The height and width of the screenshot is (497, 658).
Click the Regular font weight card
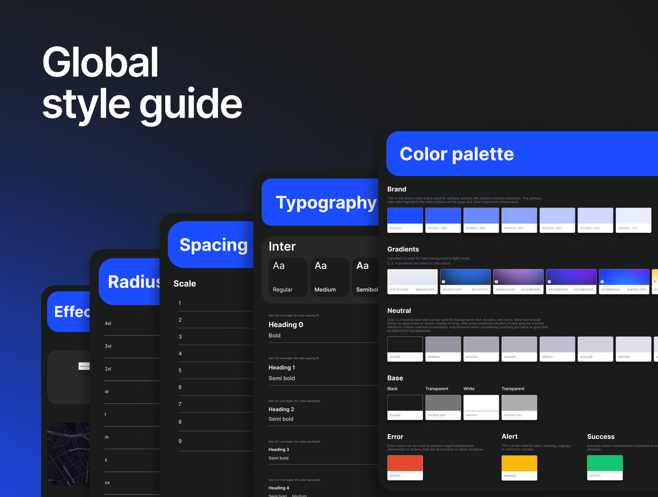[x=288, y=277]
